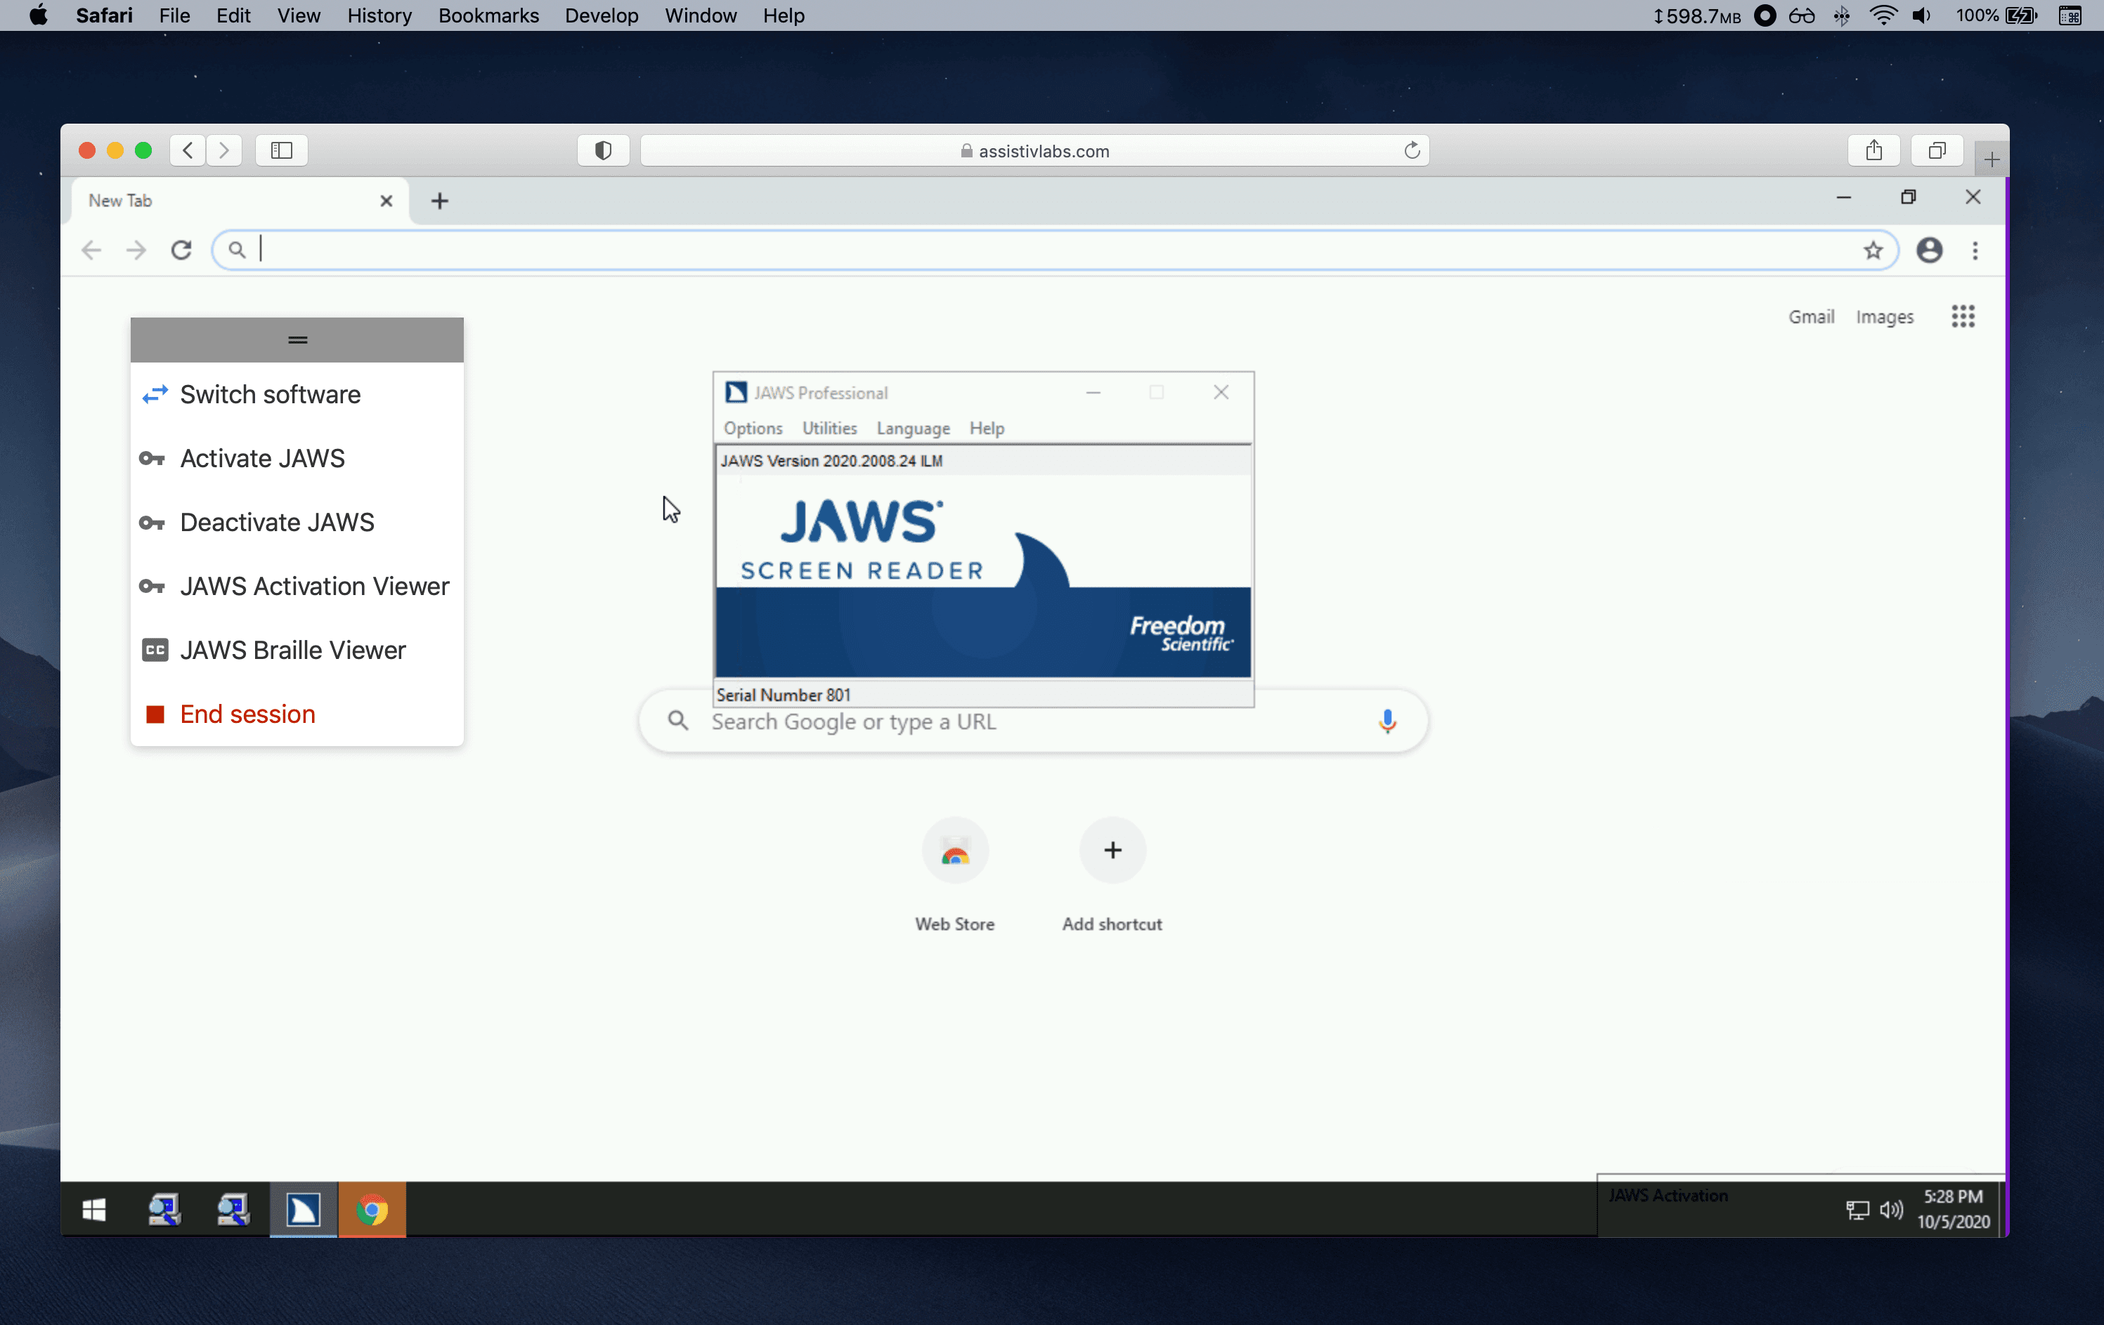Image resolution: width=2104 pixels, height=1325 pixels.
Task: Close the Chrome New Tab tab
Action: coord(387,201)
